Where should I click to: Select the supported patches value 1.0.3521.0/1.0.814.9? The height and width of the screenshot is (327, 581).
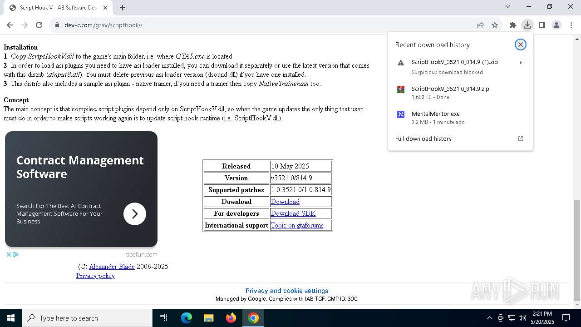point(301,190)
